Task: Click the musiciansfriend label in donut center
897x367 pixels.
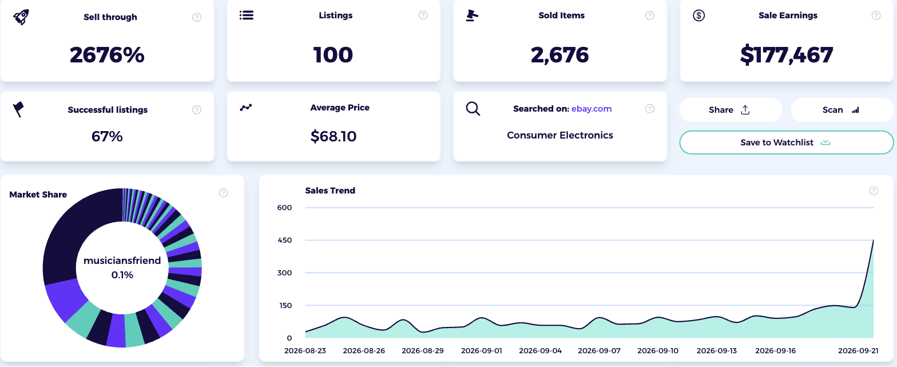Action: (122, 261)
